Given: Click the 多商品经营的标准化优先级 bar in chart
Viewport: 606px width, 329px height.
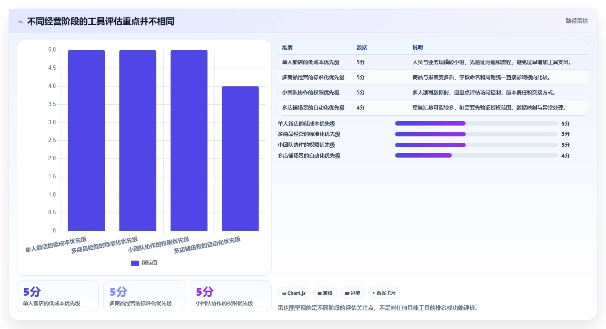Looking at the screenshot, I should pos(138,140).
